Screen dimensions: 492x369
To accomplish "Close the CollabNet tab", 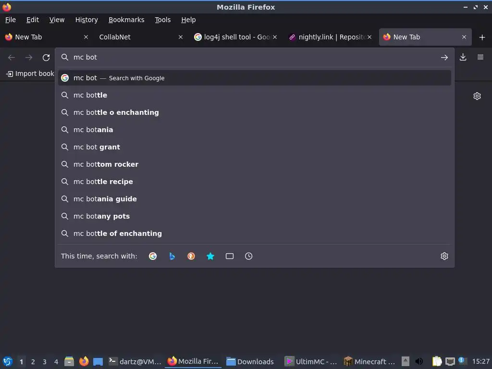I will [181, 37].
